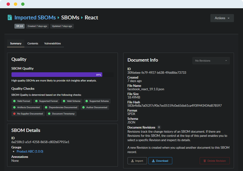Click the SBOM document icon beside Imported SBOMs
The height and width of the screenshot is (171, 243).
coord(10,17)
